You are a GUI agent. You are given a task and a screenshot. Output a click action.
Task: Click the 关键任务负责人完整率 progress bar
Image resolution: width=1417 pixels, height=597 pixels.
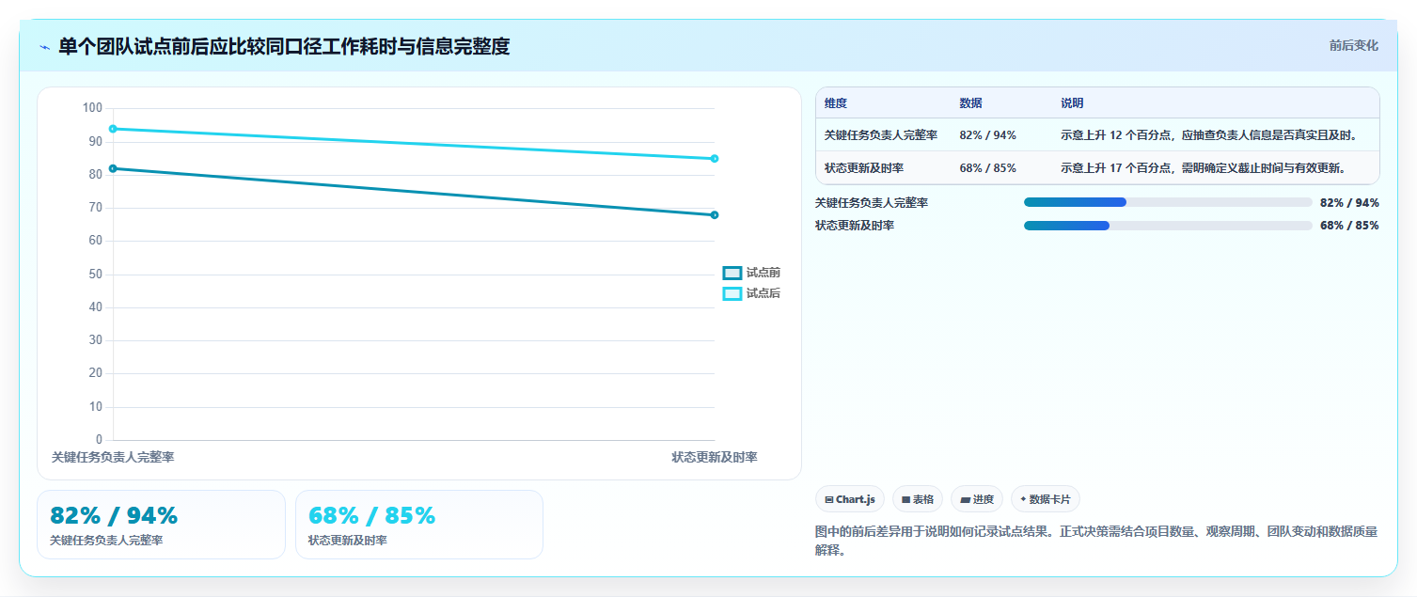(1168, 202)
